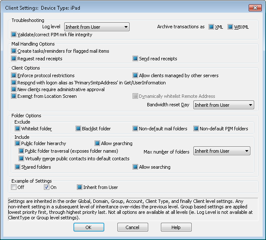Check Non-default PIM folders option

tap(196, 129)
